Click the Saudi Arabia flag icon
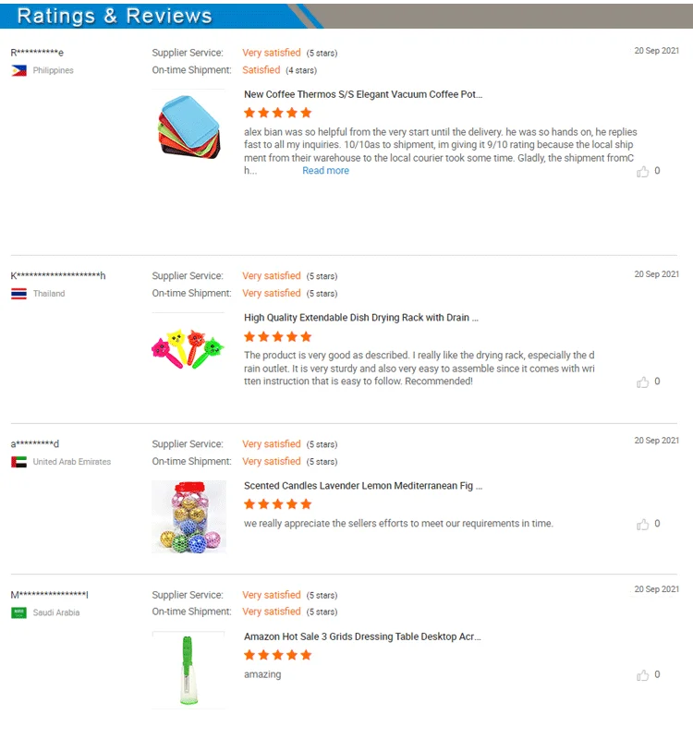This screenshot has height=739, width=693. [18, 612]
